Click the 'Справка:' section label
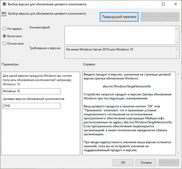 coord(89,64)
